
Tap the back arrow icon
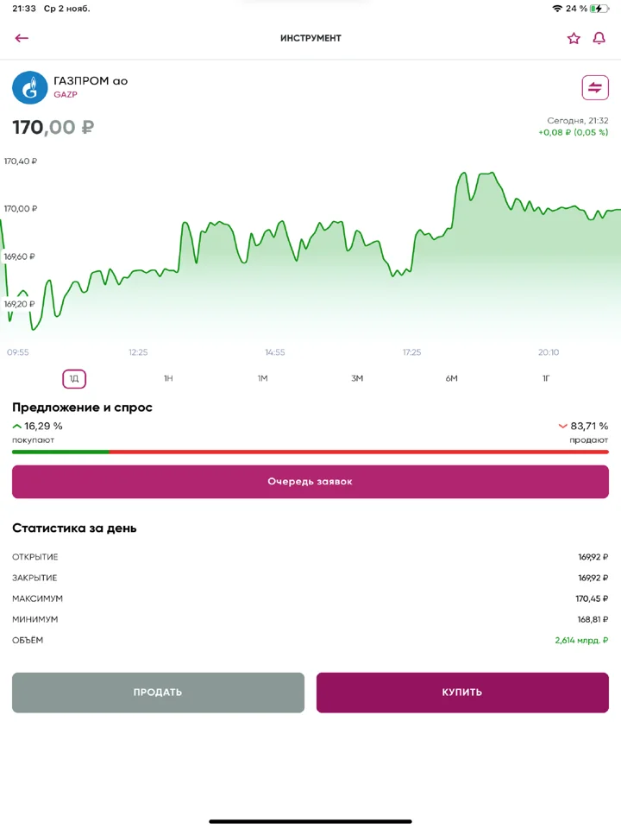click(x=22, y=38)
